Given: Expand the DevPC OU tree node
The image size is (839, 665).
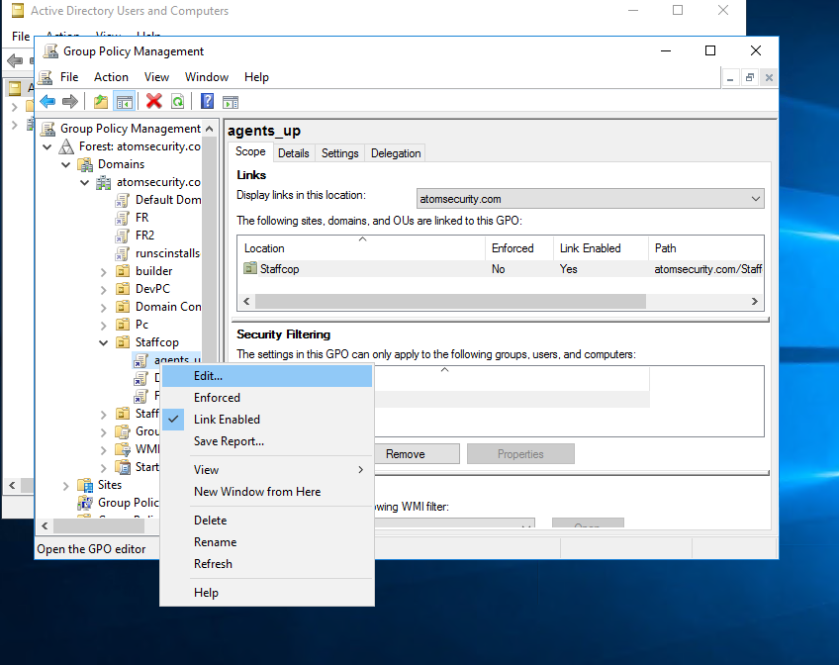Looking at the screenshot, I should pyautogui.click(x=104, y=289).
